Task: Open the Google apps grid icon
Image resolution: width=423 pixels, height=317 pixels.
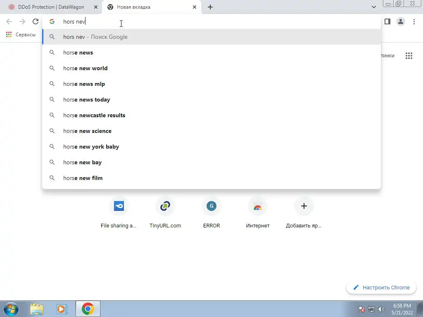Action: (x=409, y=56)
